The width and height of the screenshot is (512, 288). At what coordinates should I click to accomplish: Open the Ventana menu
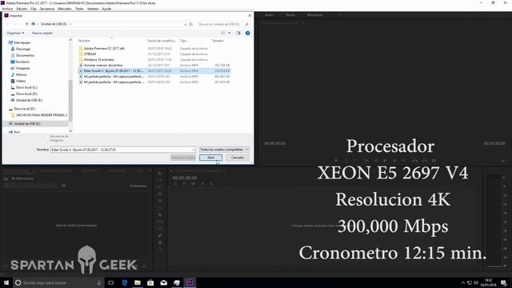tap(93, 9)
